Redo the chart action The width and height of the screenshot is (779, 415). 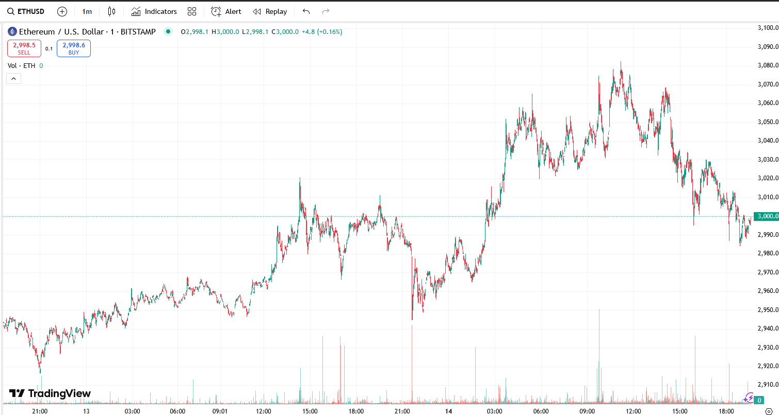(326, 11)
